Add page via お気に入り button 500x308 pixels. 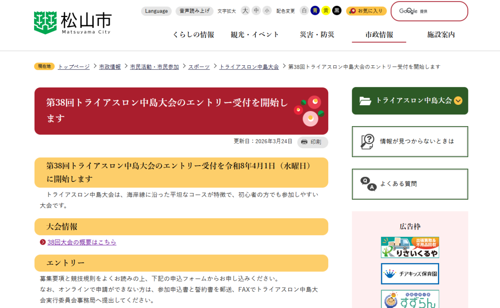pos(366,11)
